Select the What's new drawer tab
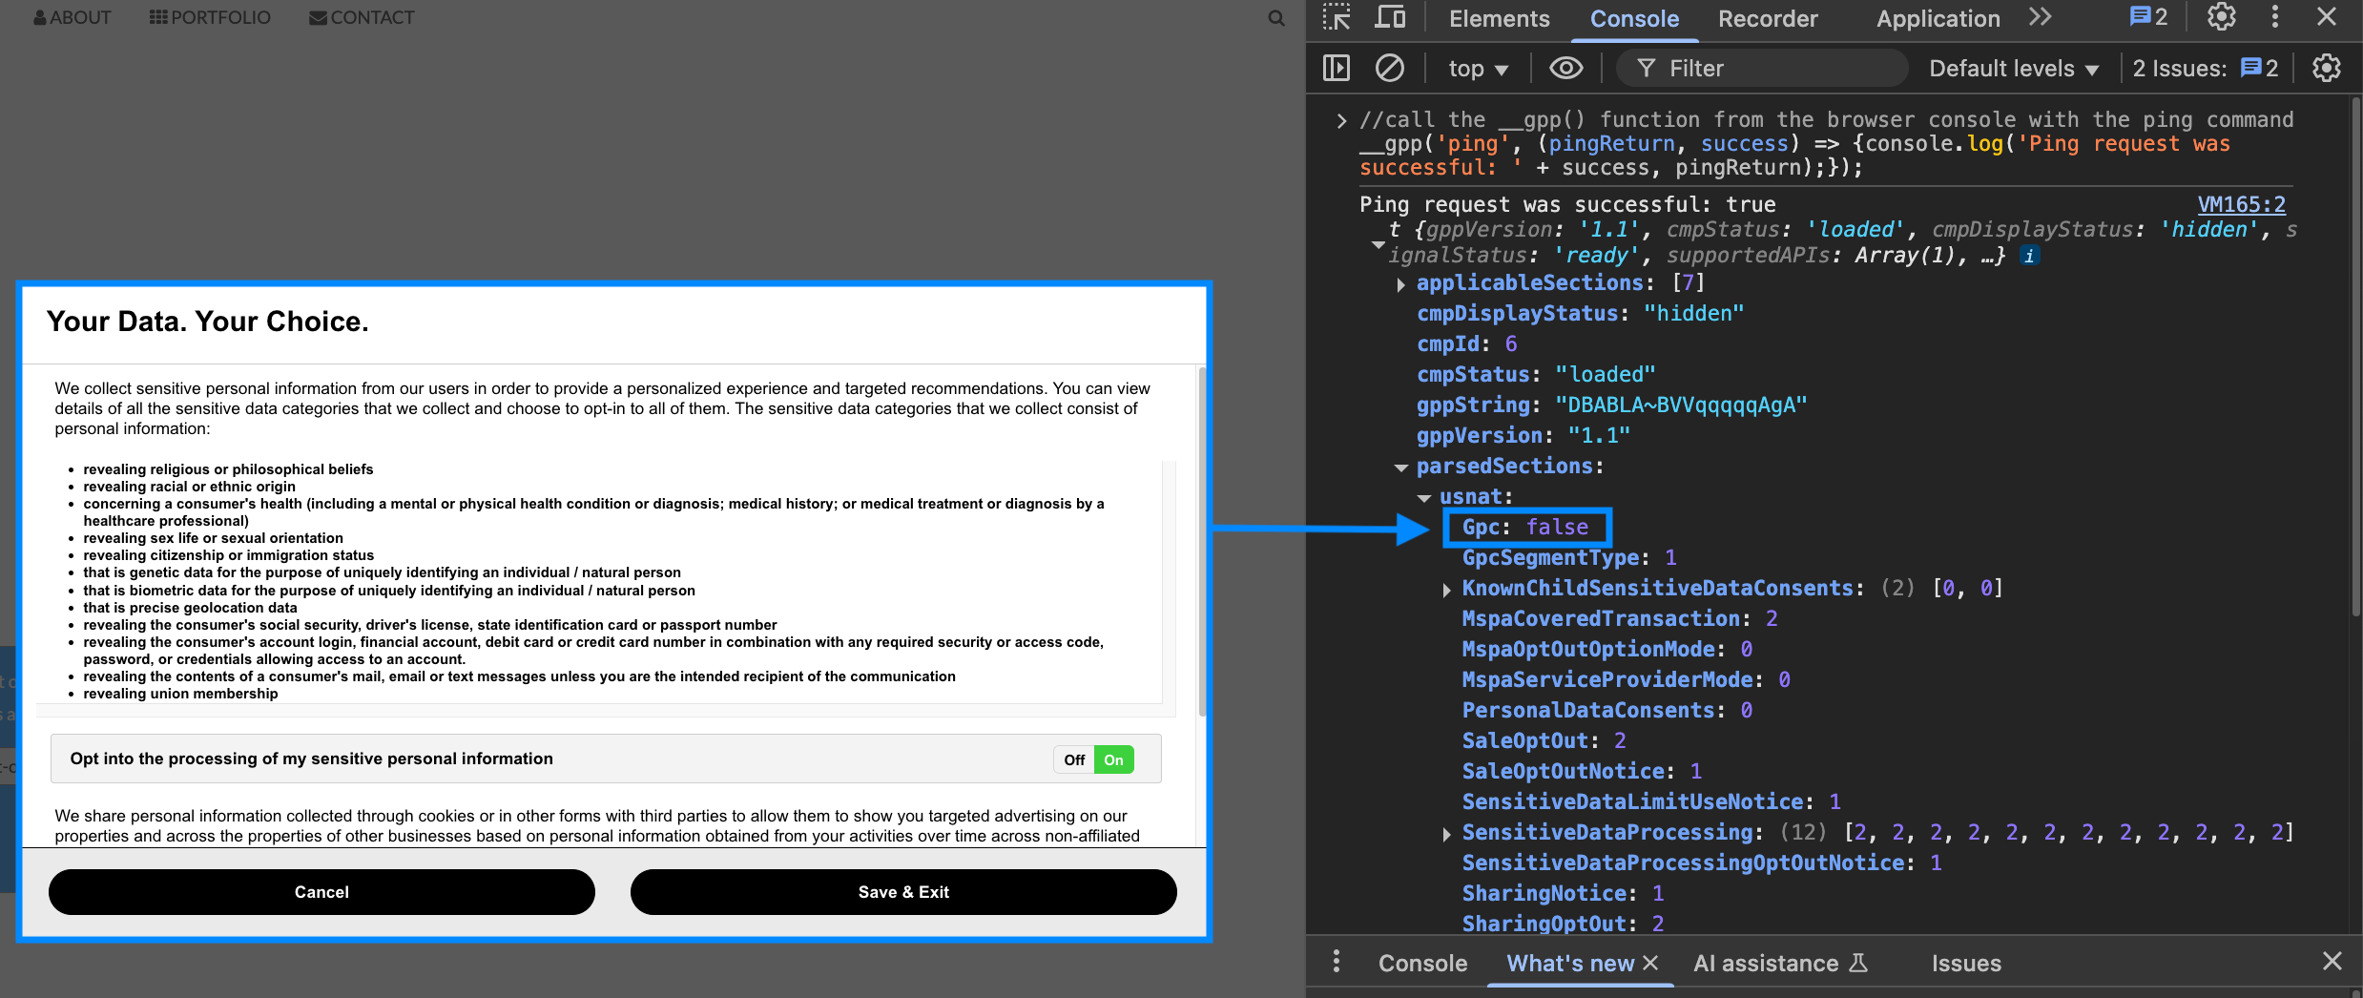The height and width of the screenshot is (998, 2363). [x=1570, y=964]
